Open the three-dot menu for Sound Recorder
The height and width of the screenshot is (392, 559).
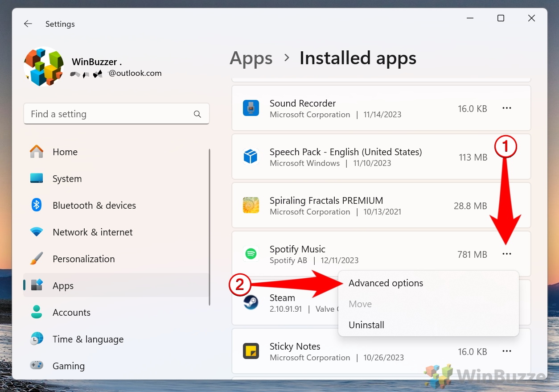(507, 108)
